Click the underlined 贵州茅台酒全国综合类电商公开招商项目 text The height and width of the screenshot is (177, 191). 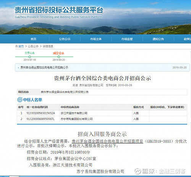point(107,141)
